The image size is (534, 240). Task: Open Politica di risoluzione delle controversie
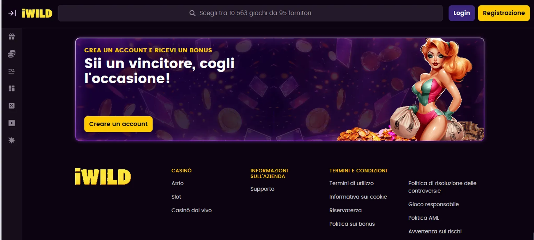(442, 187)
